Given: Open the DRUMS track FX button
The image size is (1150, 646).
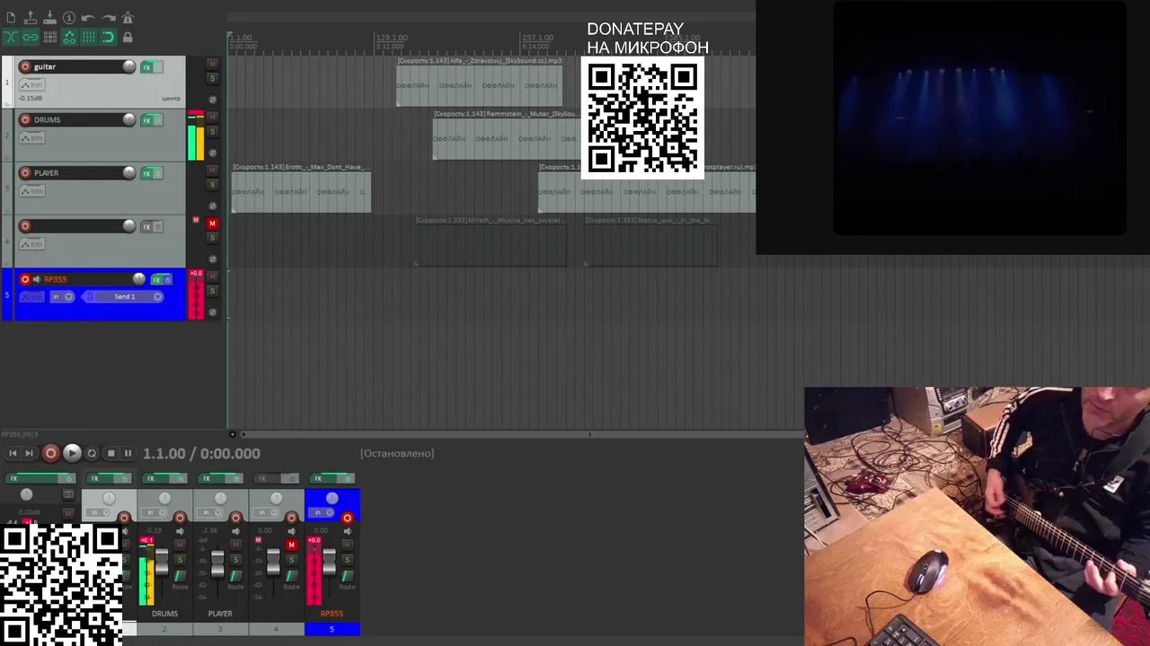Looking at the screenshot, I should point(146,120).
